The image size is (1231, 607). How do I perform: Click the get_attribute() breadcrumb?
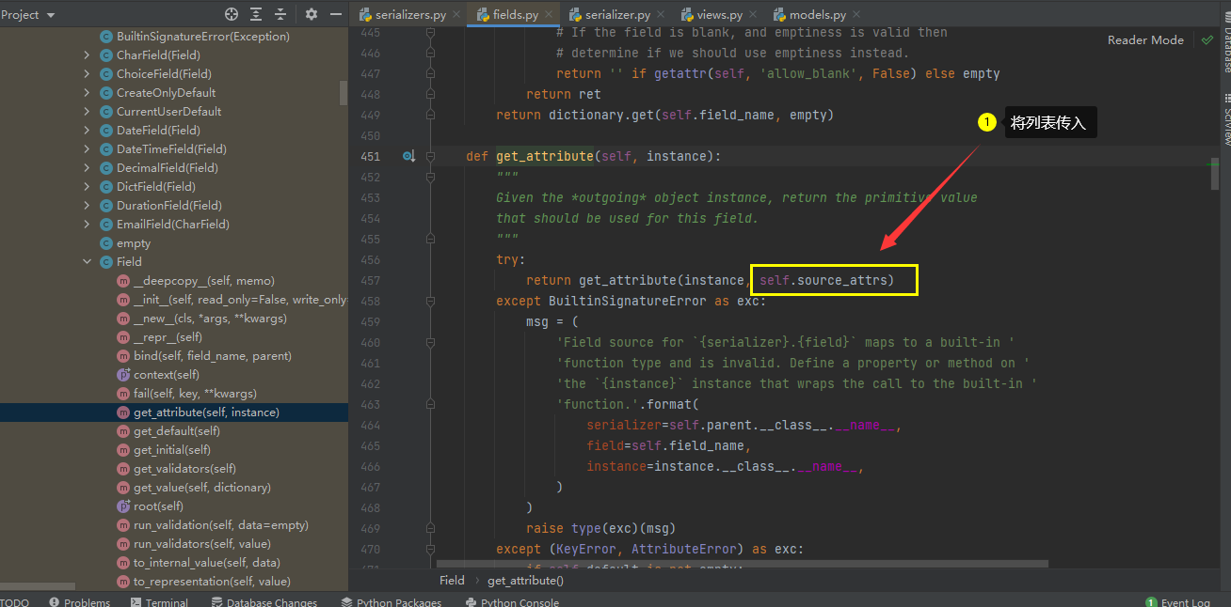(525, 581)
